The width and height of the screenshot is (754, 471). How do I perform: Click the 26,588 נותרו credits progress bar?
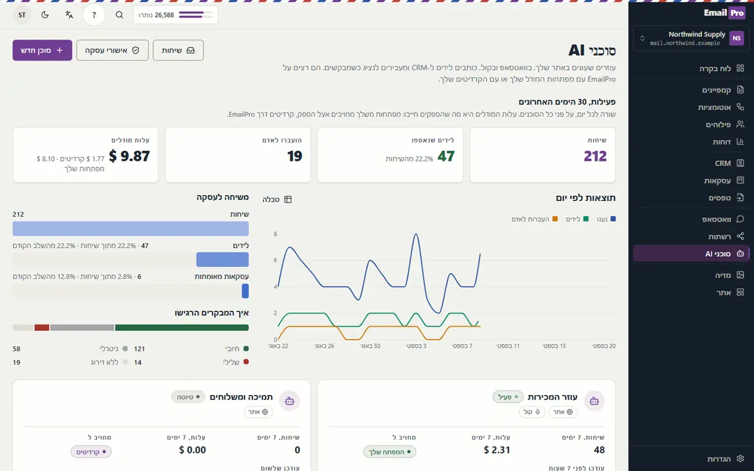coord(176,14)
